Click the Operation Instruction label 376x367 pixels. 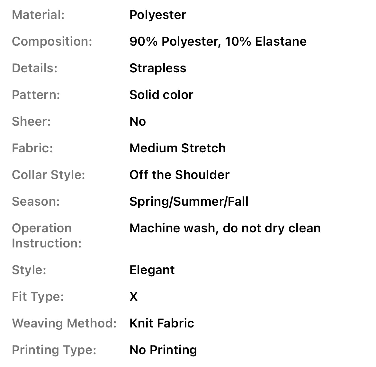point(47,236)
